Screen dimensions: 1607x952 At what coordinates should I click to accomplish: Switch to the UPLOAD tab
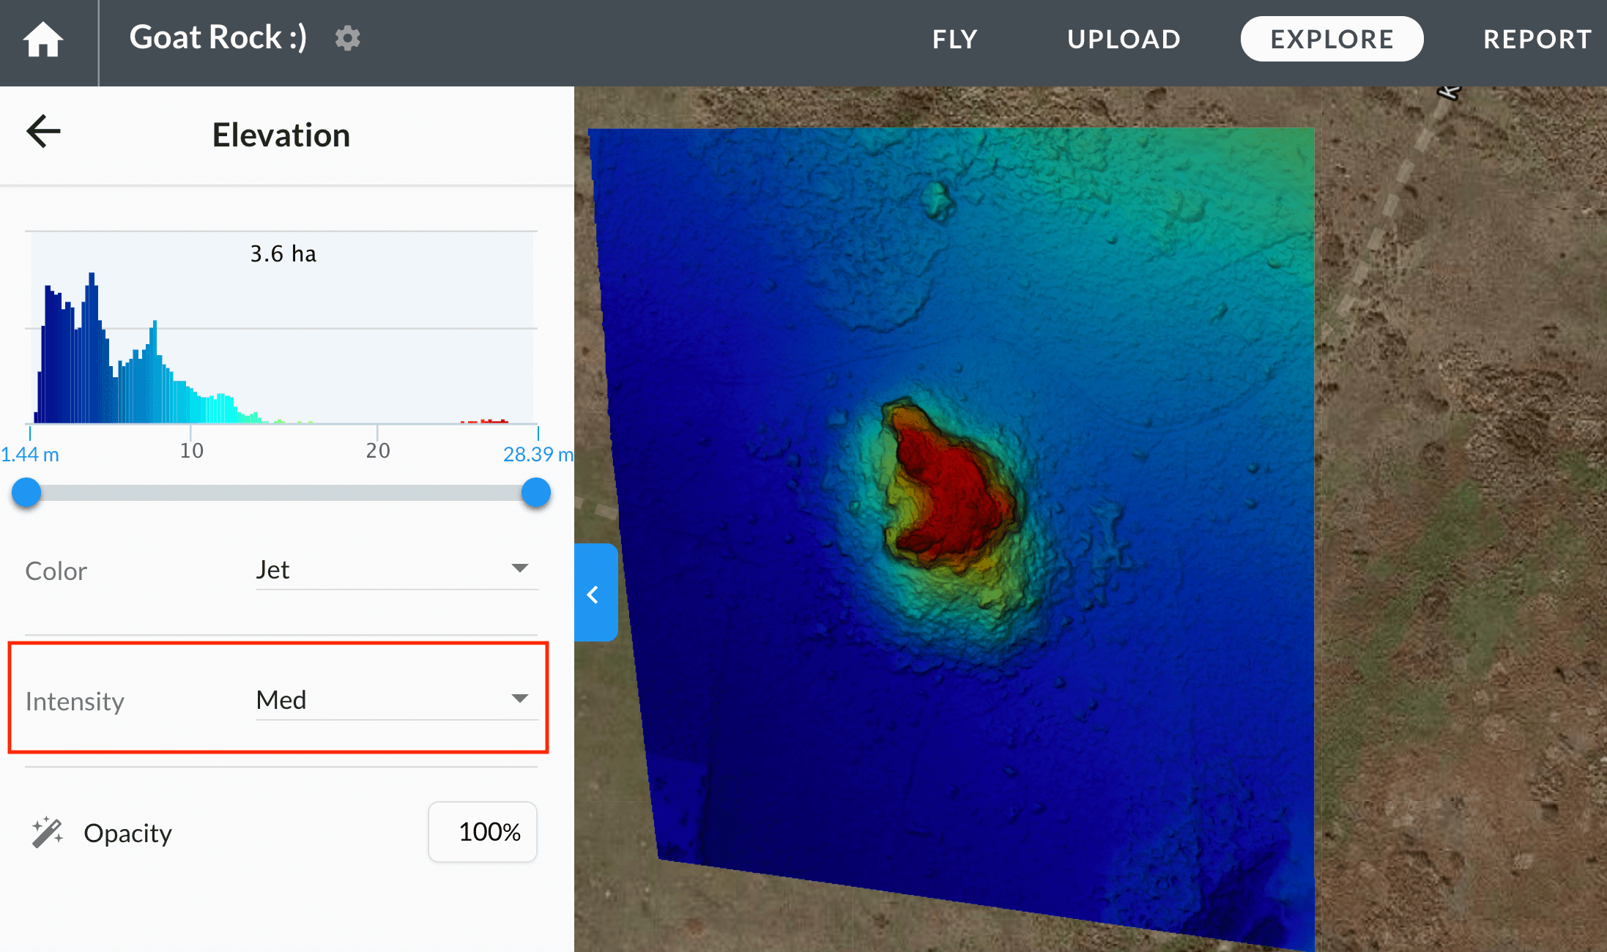click(1124, 40)
